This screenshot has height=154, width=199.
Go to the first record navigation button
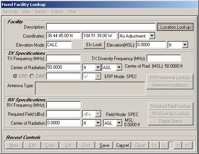(x=155, y=145)
